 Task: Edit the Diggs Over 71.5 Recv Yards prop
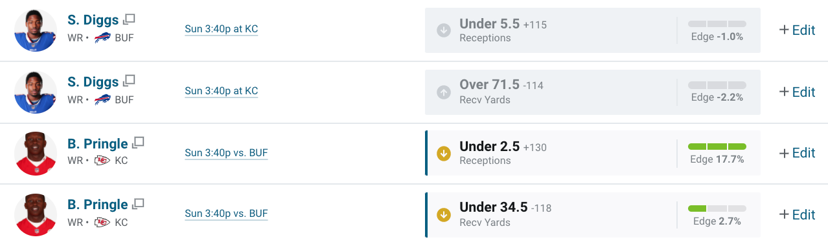pos(797,92)
